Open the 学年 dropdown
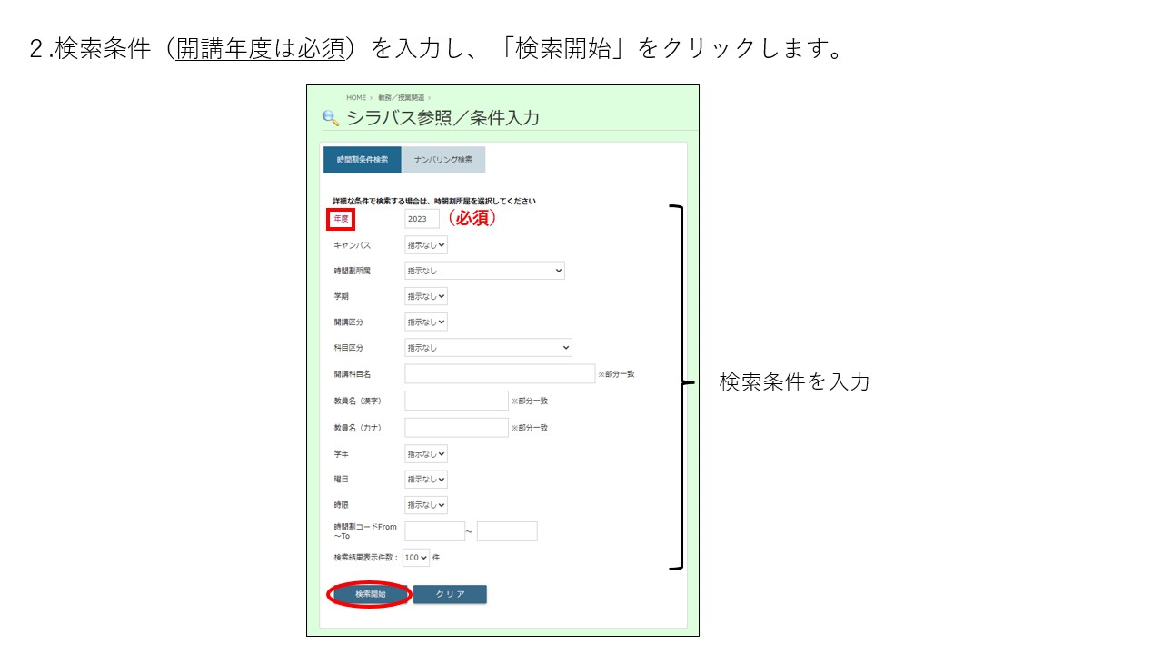Viewport: 1163px width, 654px height. (x=426, y=453)
